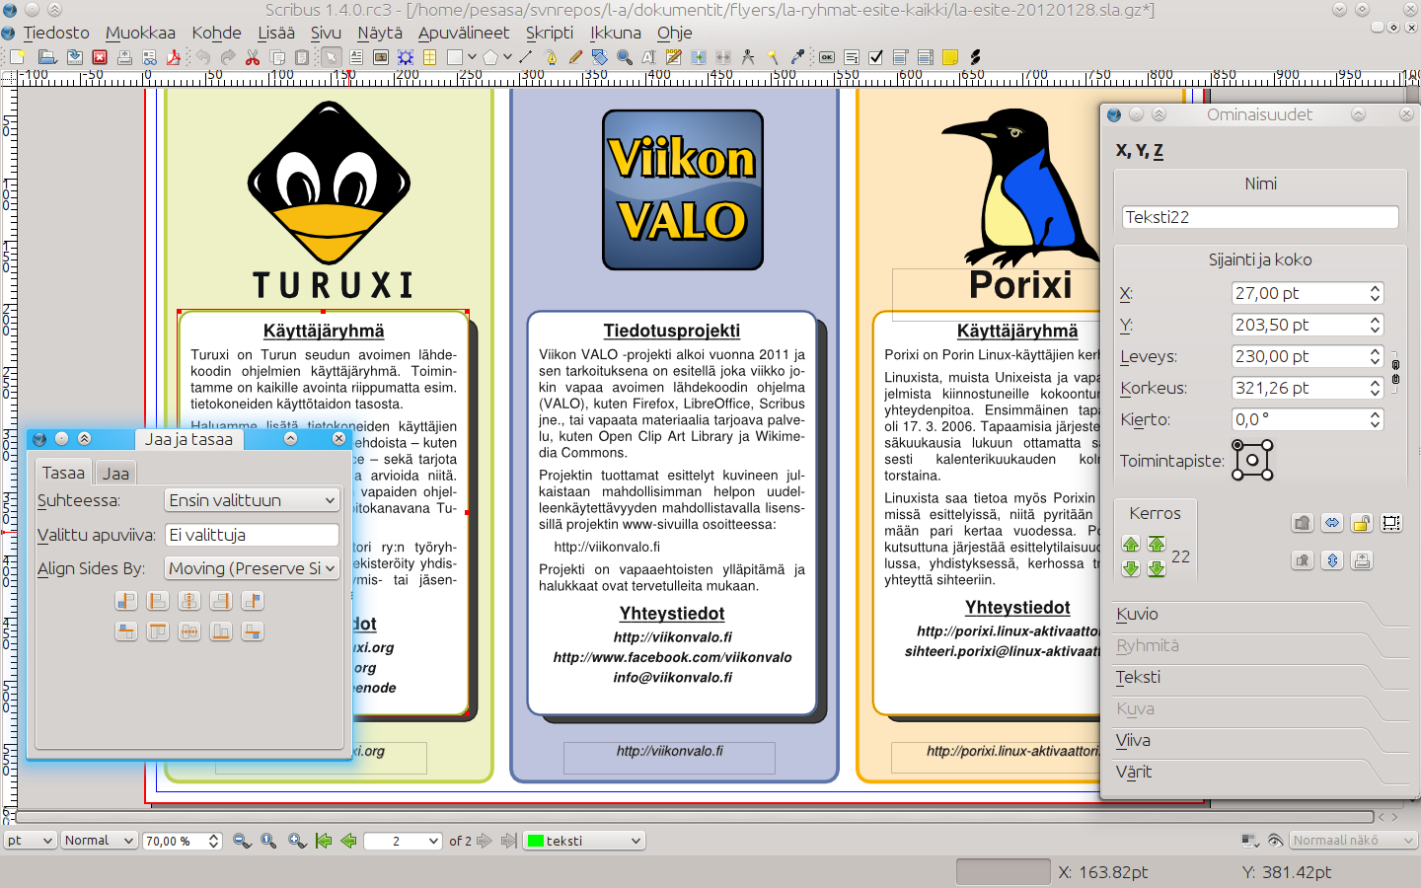The image size is (1421, 888).
Task: Click the lock object icon in Ominaisuudet
Action: click(x=1361, y=523)
